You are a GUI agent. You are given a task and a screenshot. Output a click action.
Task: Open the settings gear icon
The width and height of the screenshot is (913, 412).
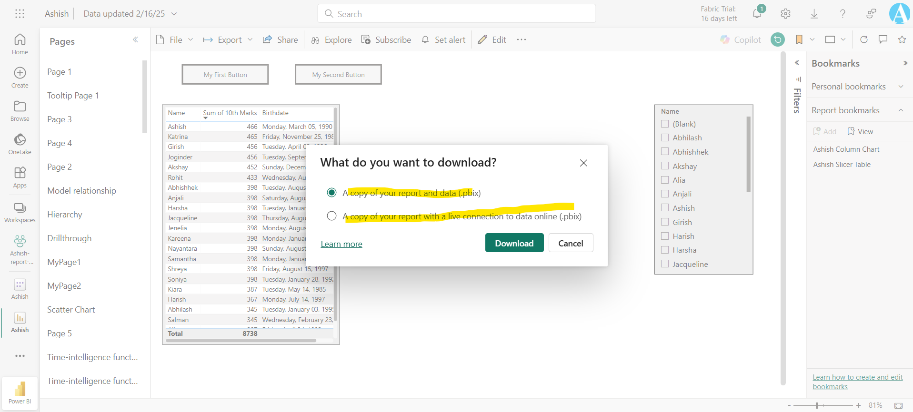coord(785,14)
